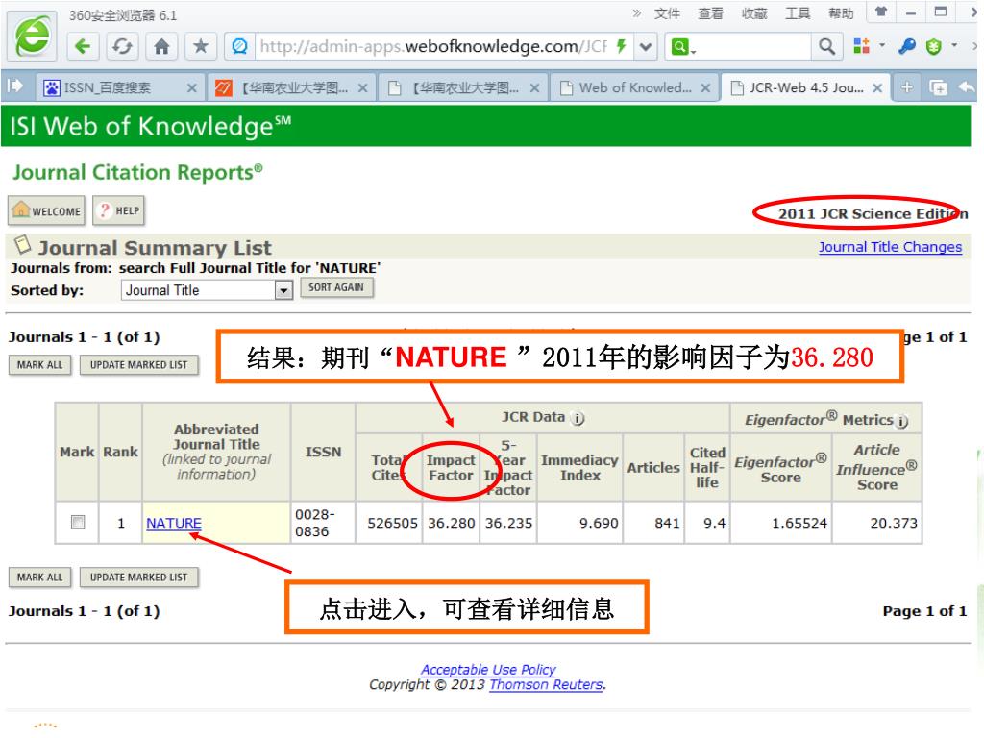The width and height of the screenshot is (984, 738).
Task: Click the top MARK ALL button
Action: [x=40, y=365]
